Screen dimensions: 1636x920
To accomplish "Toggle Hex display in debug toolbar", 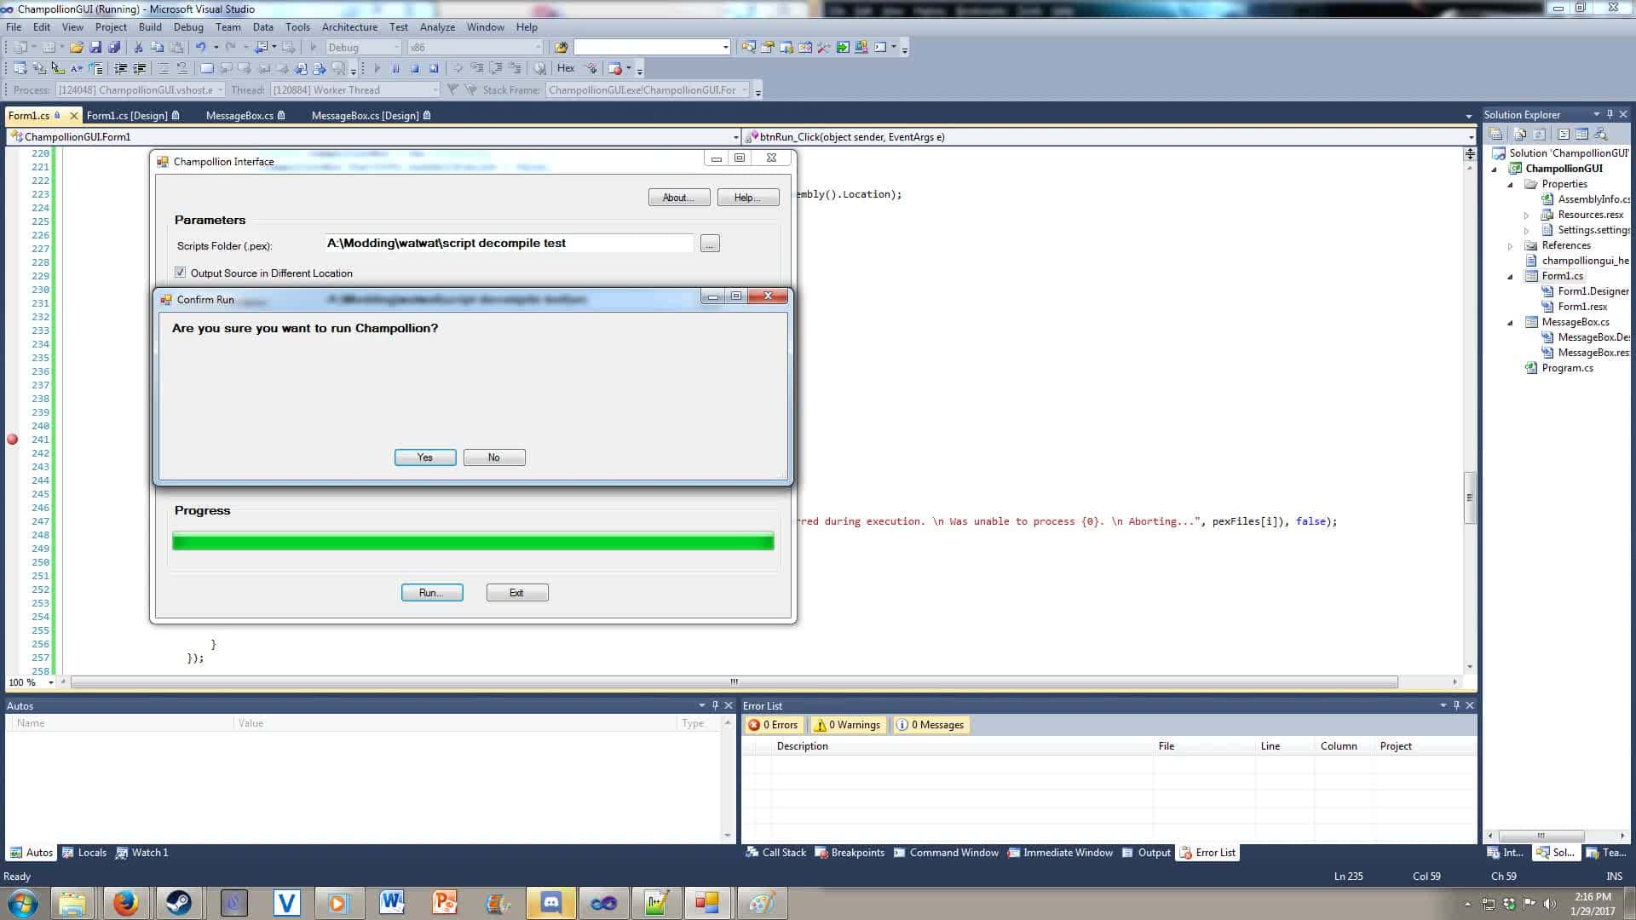I will click(x=566, y=68).
